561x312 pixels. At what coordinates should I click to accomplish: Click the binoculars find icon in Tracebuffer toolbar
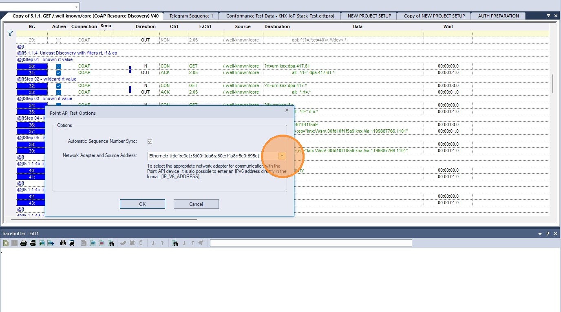click(63, 243)
